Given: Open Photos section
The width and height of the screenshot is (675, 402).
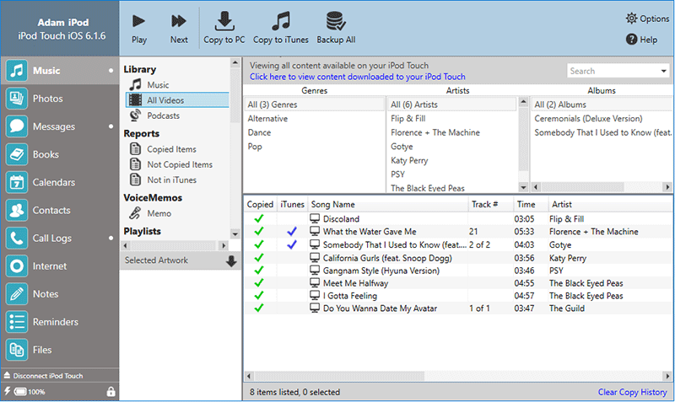Looking at the screenshot, I should click(60, 99).
